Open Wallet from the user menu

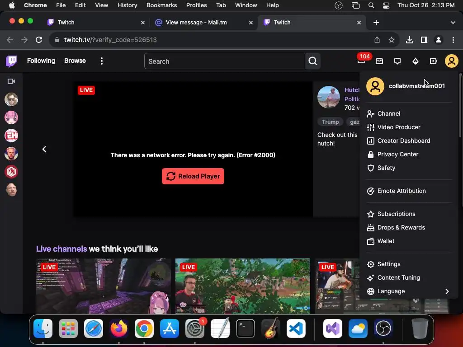[x=409, y=241]
